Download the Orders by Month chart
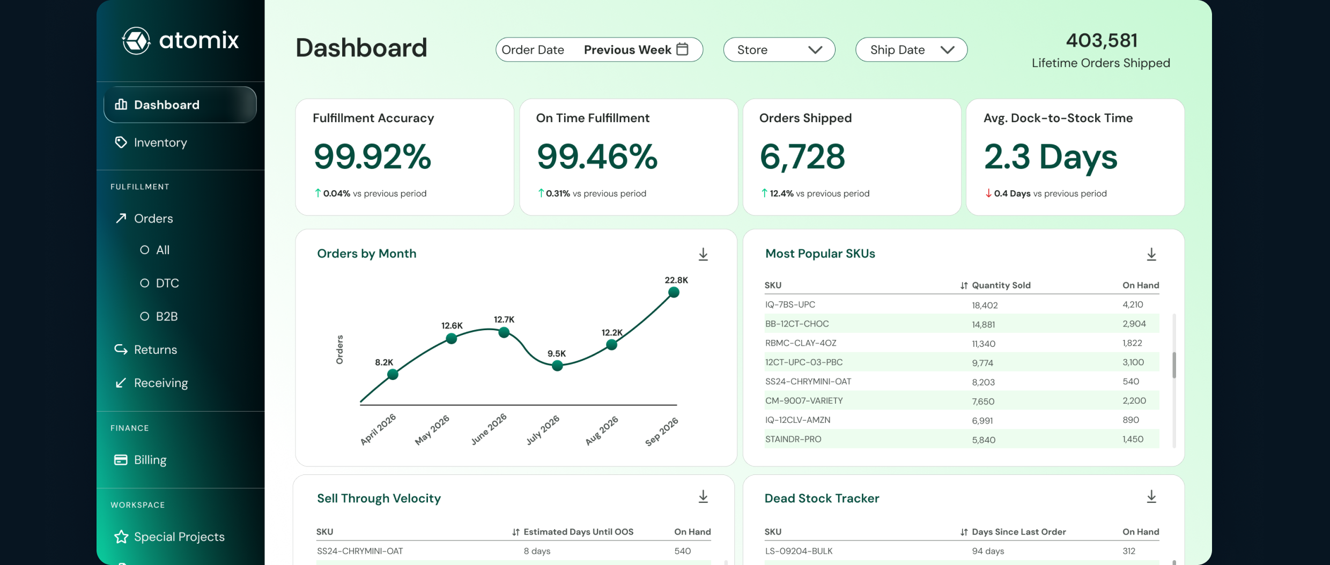 click(703, 254)
